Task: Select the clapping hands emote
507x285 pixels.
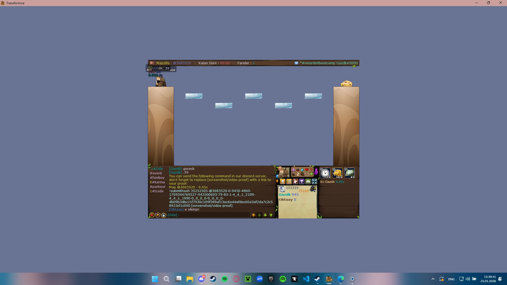Action: coord(293,174)
